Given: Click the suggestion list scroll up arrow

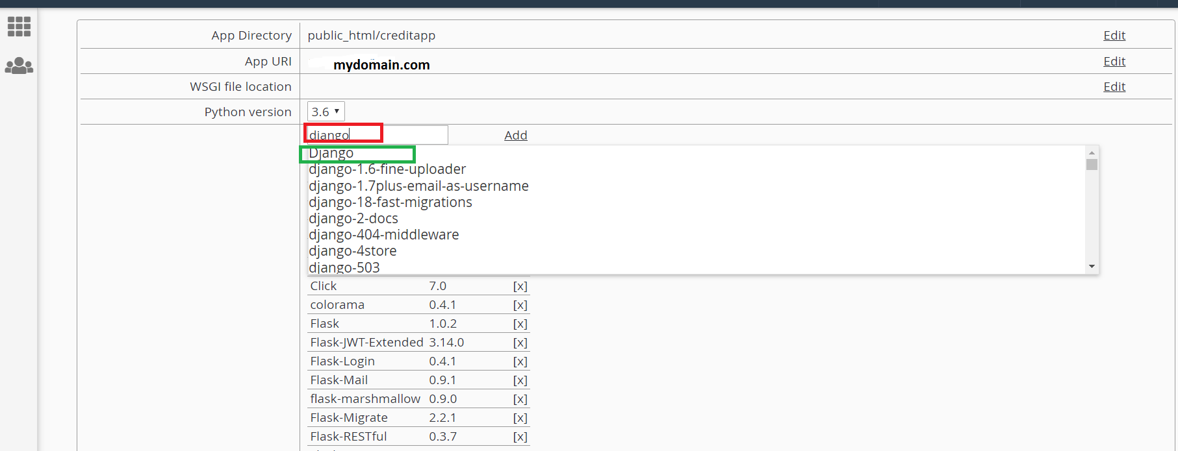Looking at the screenshot, I should coord(1092,152).
